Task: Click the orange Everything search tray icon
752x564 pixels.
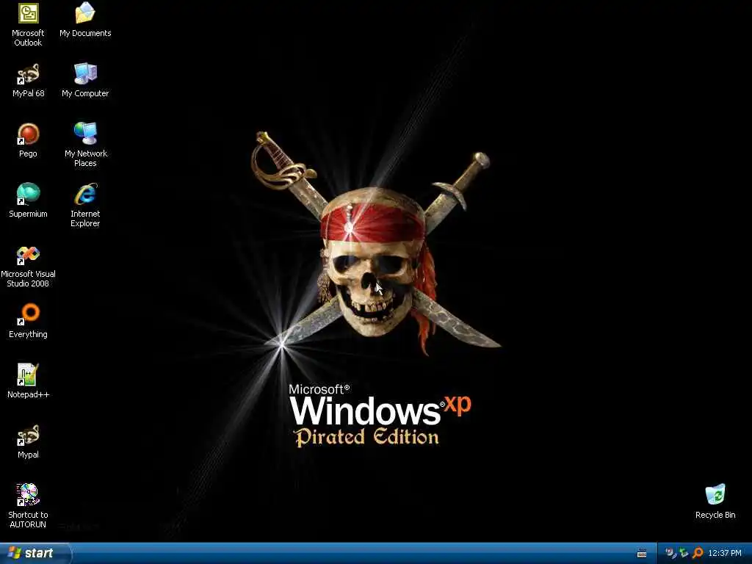Action: (x=698, y=553)
